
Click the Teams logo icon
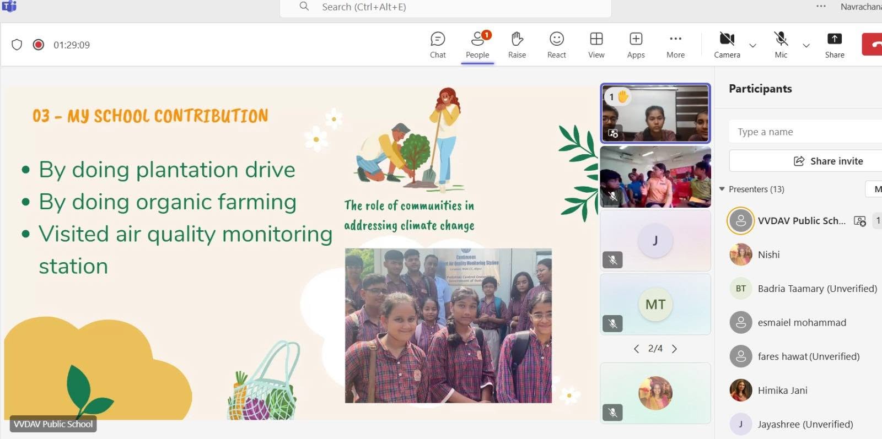point(9,6)
